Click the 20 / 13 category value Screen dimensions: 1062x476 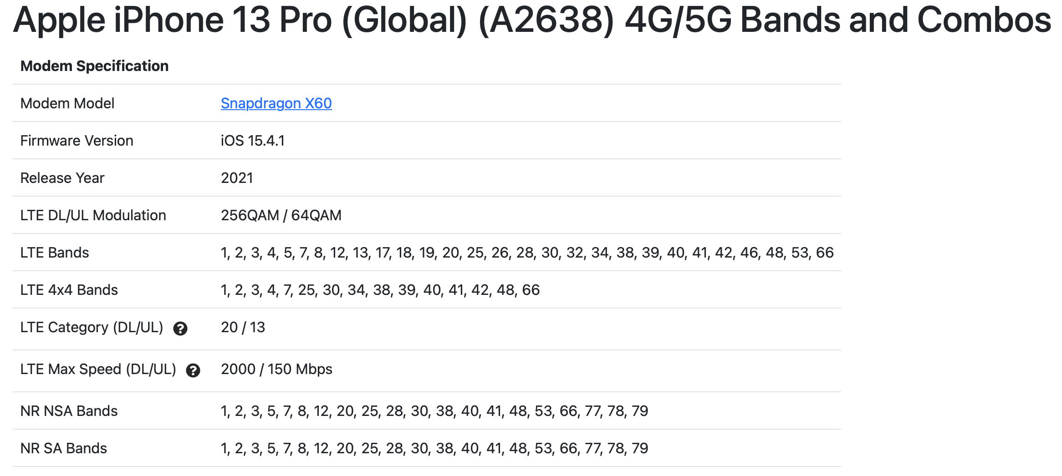[243, 327]
